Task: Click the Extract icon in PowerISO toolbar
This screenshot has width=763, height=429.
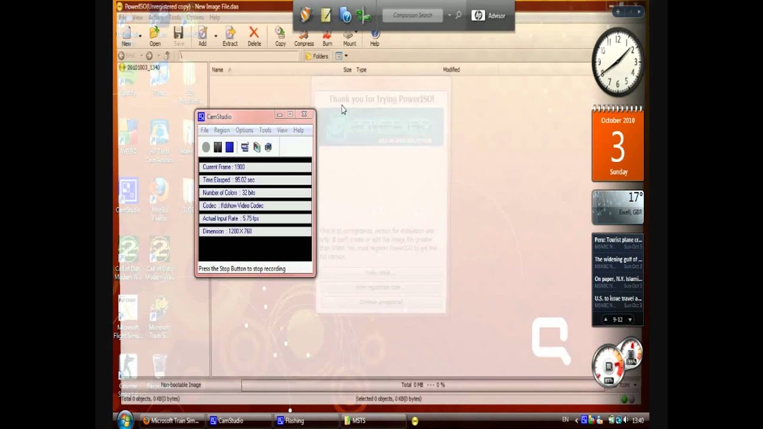Action: pos(230,36)
